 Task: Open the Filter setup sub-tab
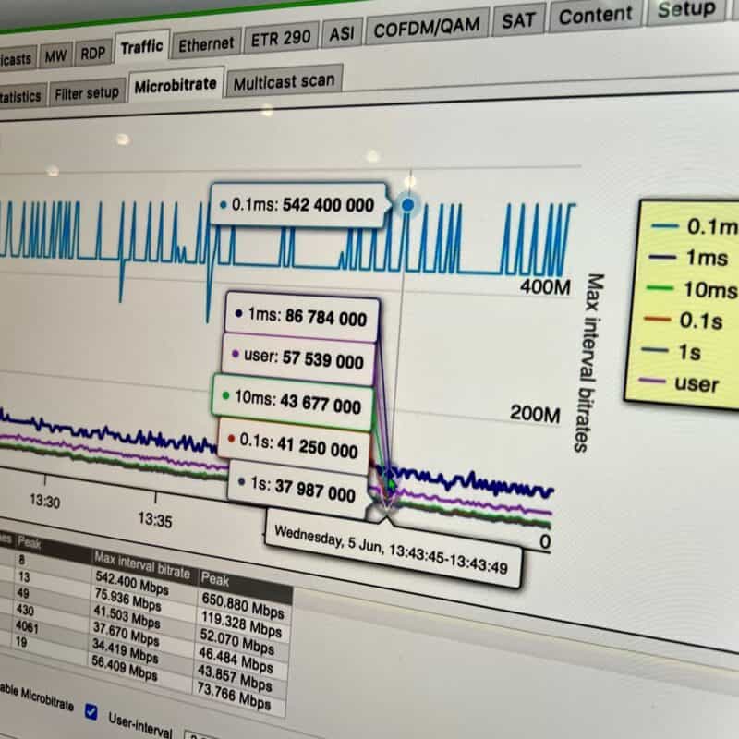point(87,93)
